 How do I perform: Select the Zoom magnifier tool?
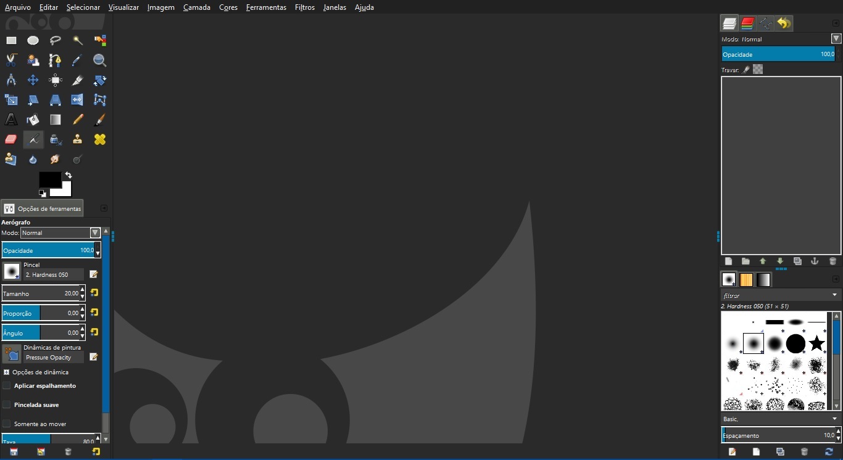point(100,60)
